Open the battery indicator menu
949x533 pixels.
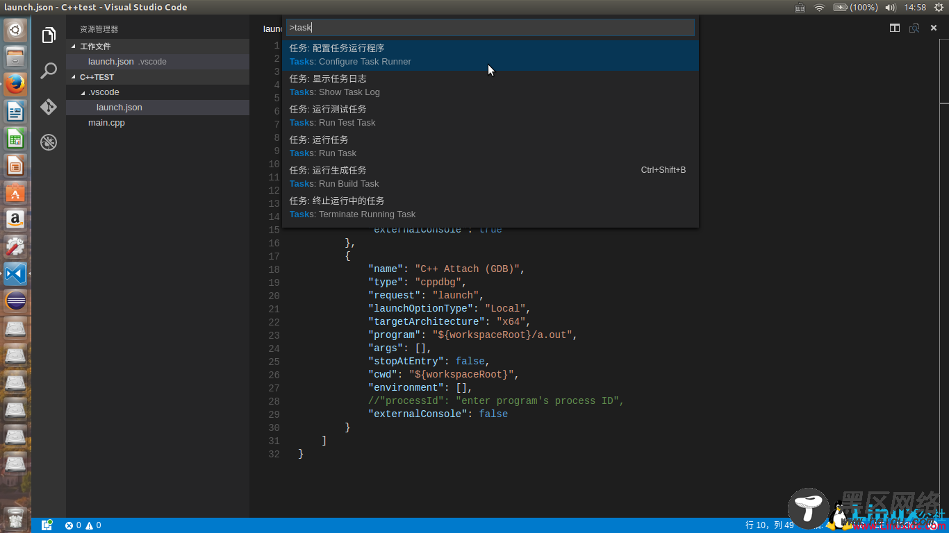click(x=855, y=8)
